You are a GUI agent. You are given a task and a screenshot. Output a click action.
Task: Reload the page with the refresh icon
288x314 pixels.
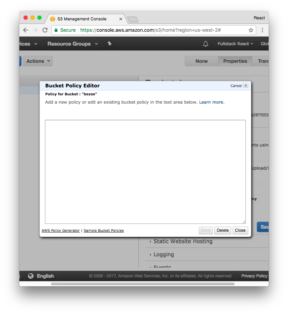pos(45,30)
